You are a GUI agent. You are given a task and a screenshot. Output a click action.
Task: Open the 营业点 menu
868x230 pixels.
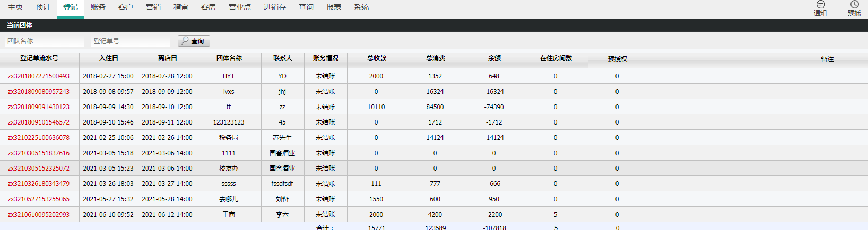tap(240, 7)
